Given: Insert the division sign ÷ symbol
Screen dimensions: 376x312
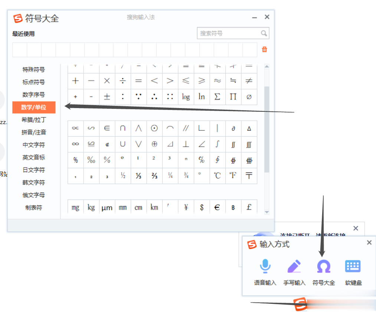Looking at the screenshot, I should coord(123,81).
